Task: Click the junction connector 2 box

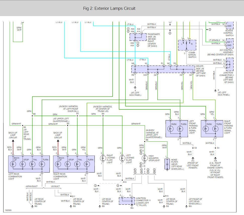Action: tap(230, 64)
